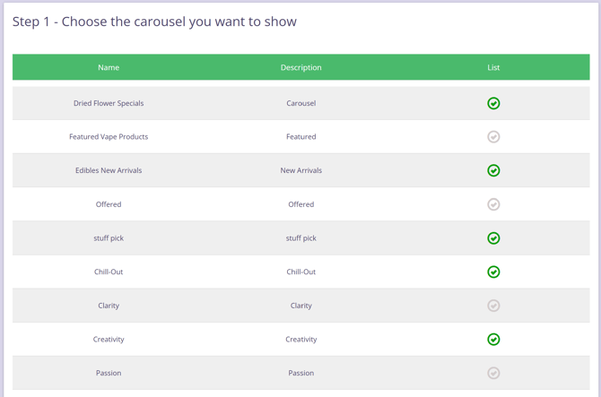Deselect the stuff pick carousel checkmark
The height and width of the screenshot is (397, 601).
pyautogui.click(x=493, y=238)
